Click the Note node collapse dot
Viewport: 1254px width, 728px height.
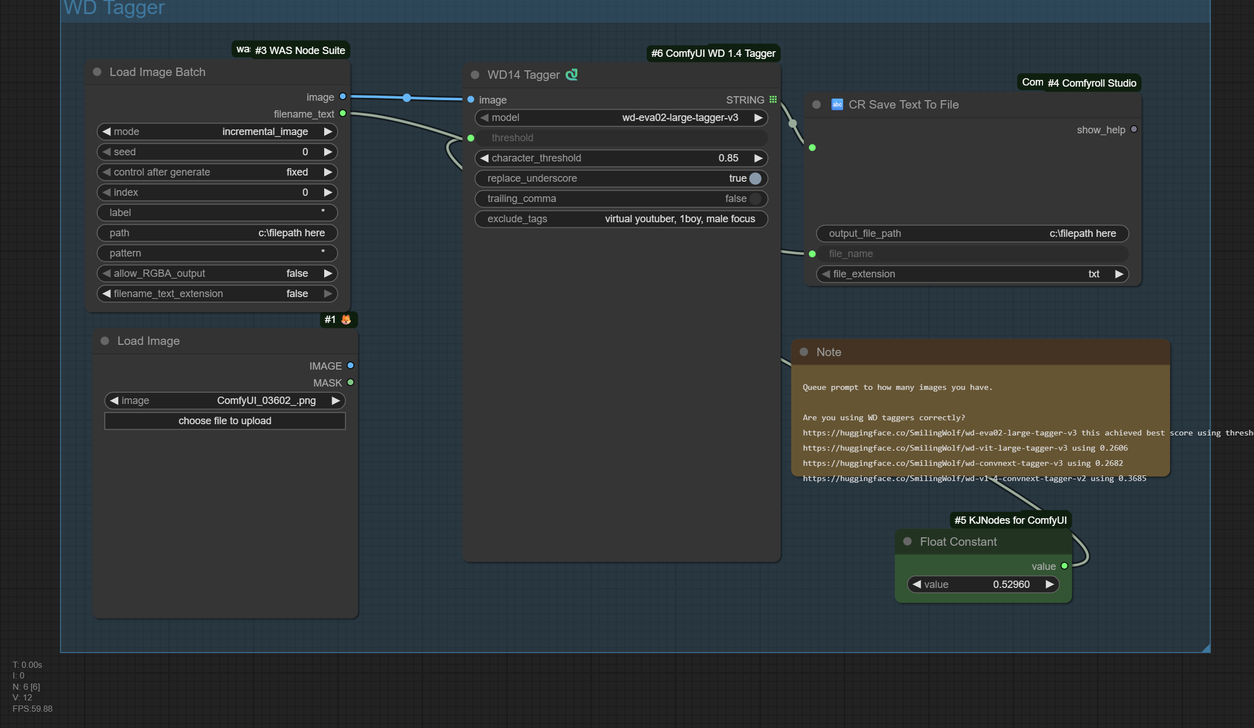pyautogui.click(x=804, y=352)
